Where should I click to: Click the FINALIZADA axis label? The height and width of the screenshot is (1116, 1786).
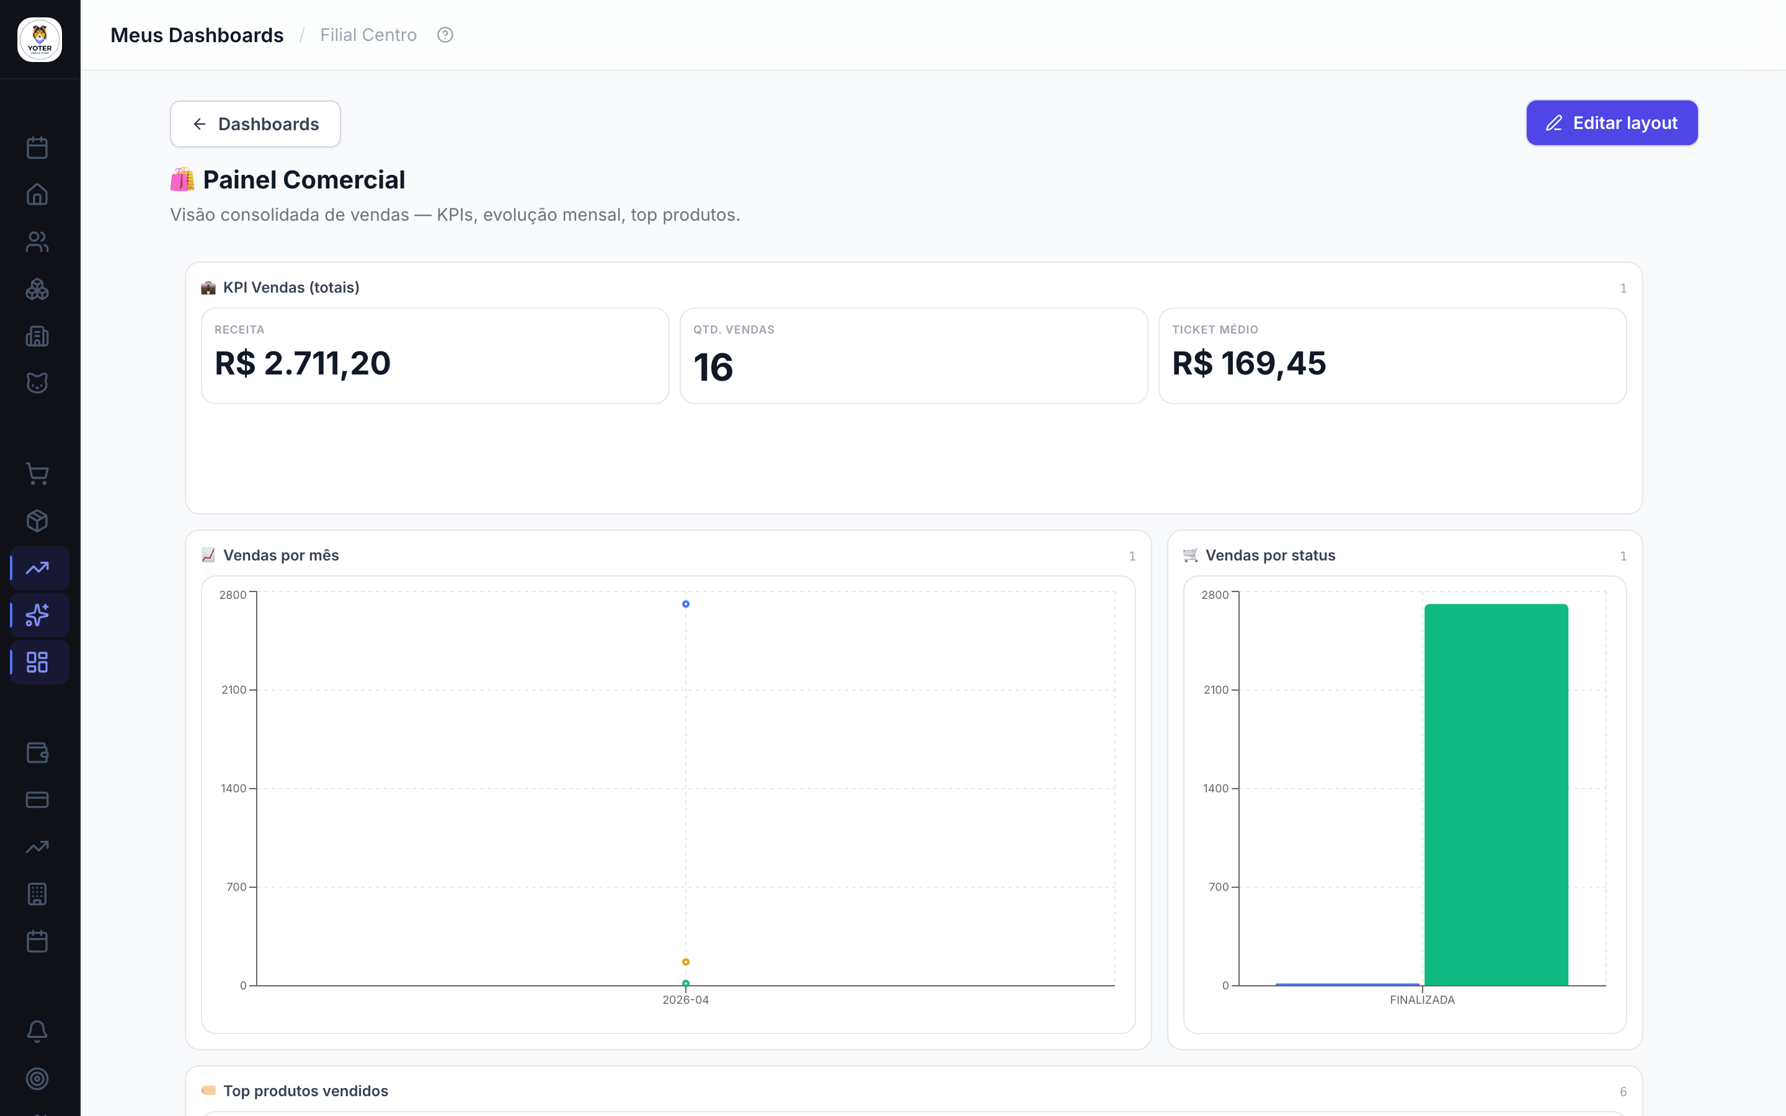coord(1422,1000)
